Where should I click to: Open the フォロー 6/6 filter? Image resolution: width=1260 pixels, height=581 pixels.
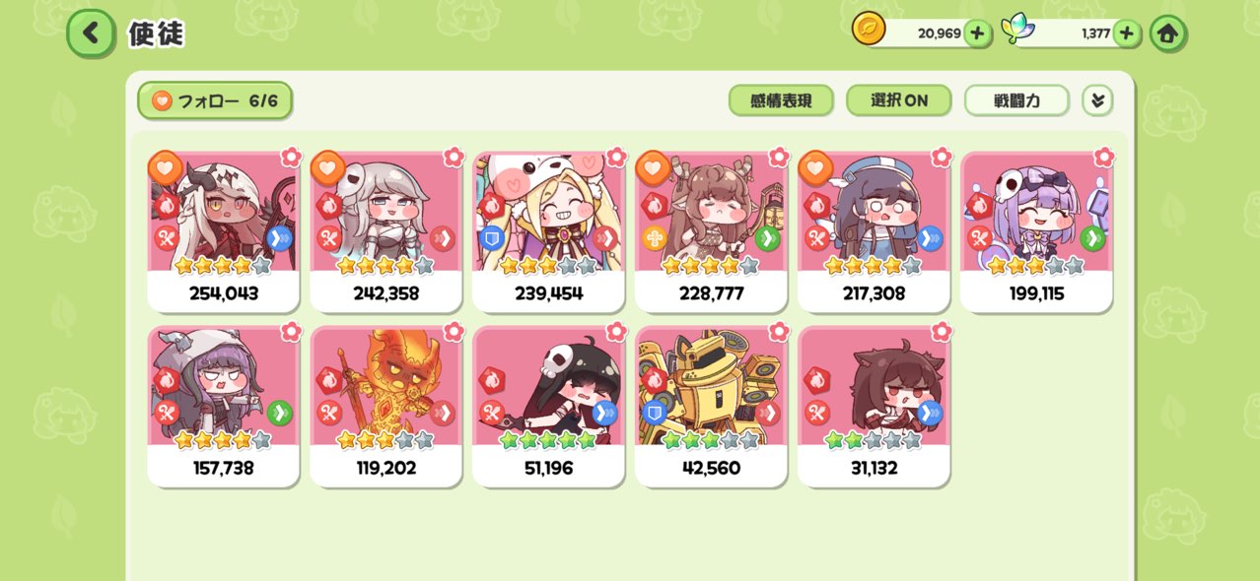click(215, 100)
